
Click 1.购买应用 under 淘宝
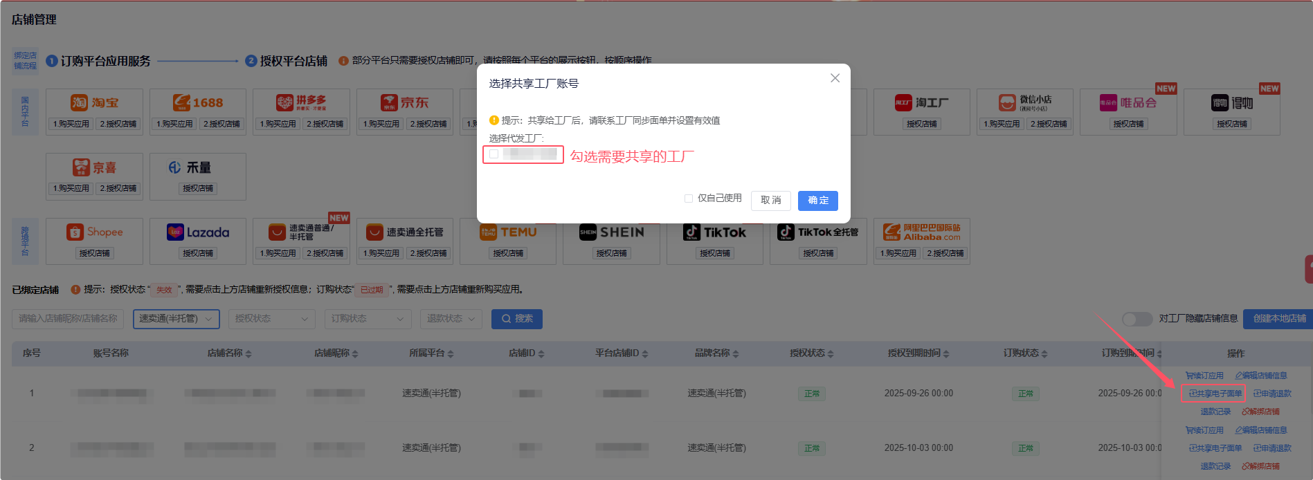pyautogui.click(x=71, y=124)
